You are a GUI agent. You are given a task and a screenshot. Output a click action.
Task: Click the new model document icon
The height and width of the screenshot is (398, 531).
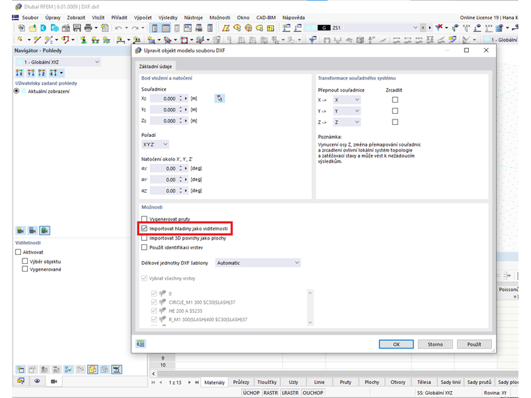click(x=22, y=28)
